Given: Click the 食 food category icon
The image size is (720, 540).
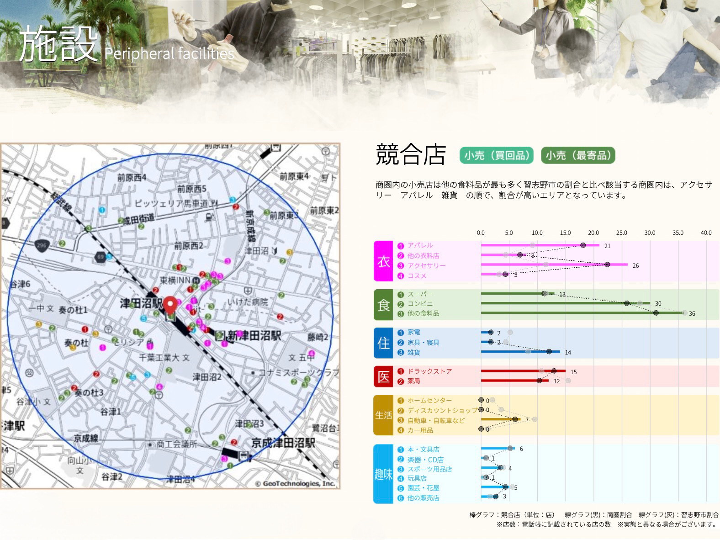Looking at the screenshot, I should pos(383,304).
